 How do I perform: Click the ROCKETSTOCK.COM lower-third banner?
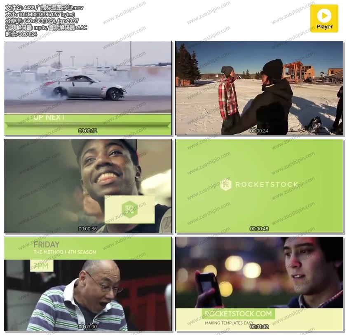(x=239, y=314)
